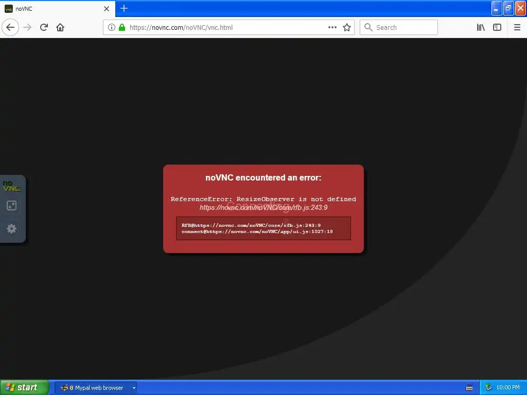Click the rfb.js:243:9 source URL line
The image size is (527, 395).
(263, 208)
